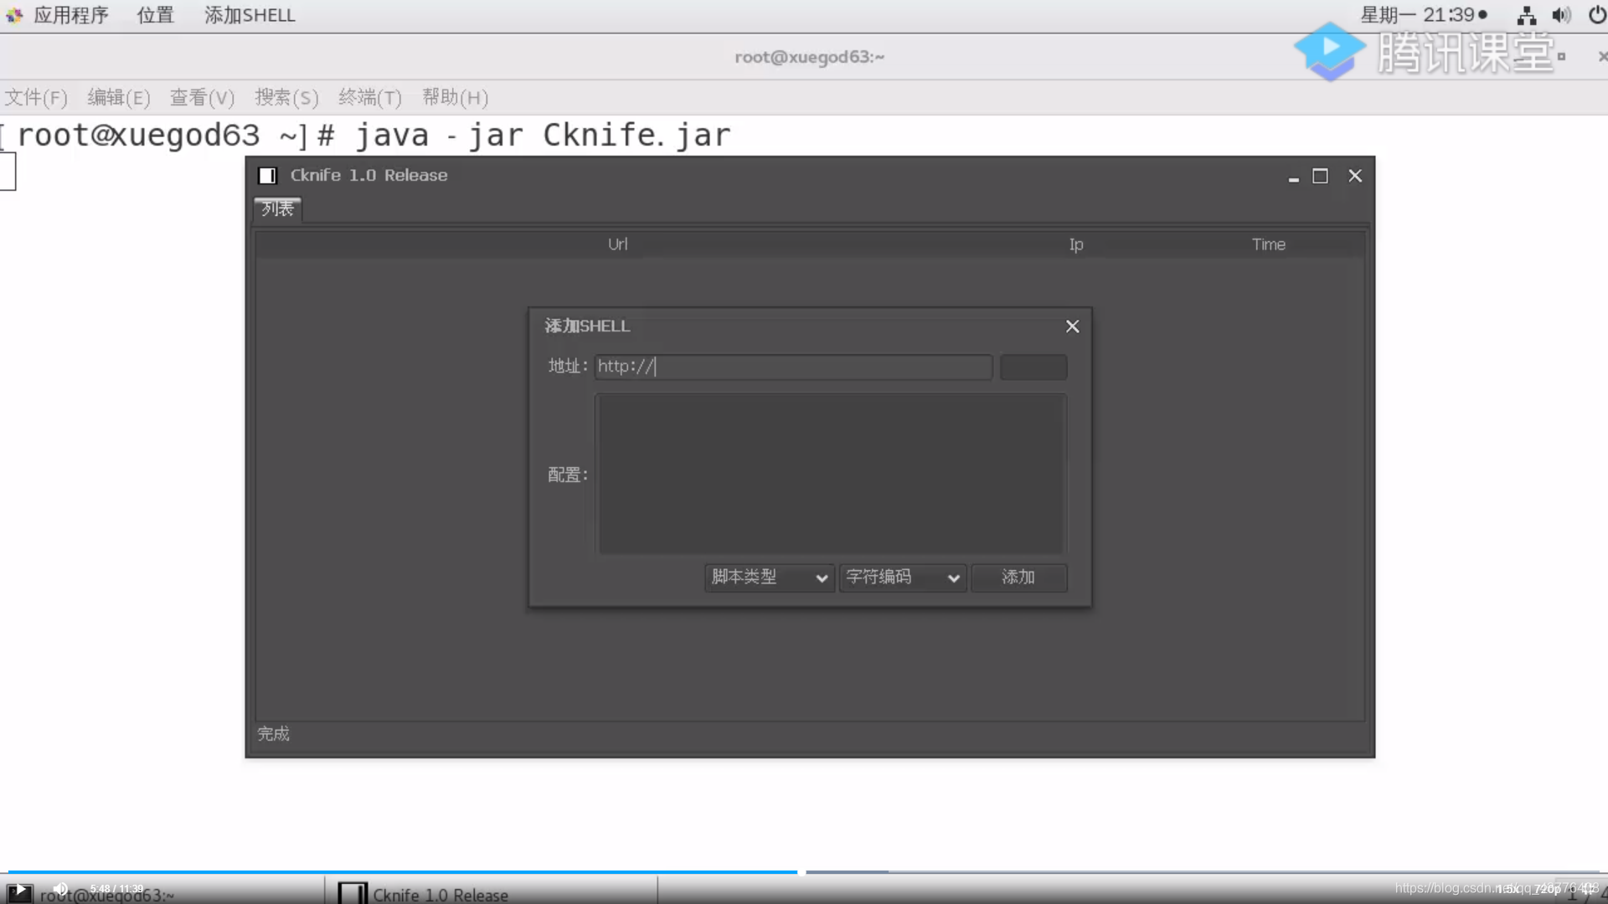Open the terminal 编辑(E) menu

(x=119, y=97)
